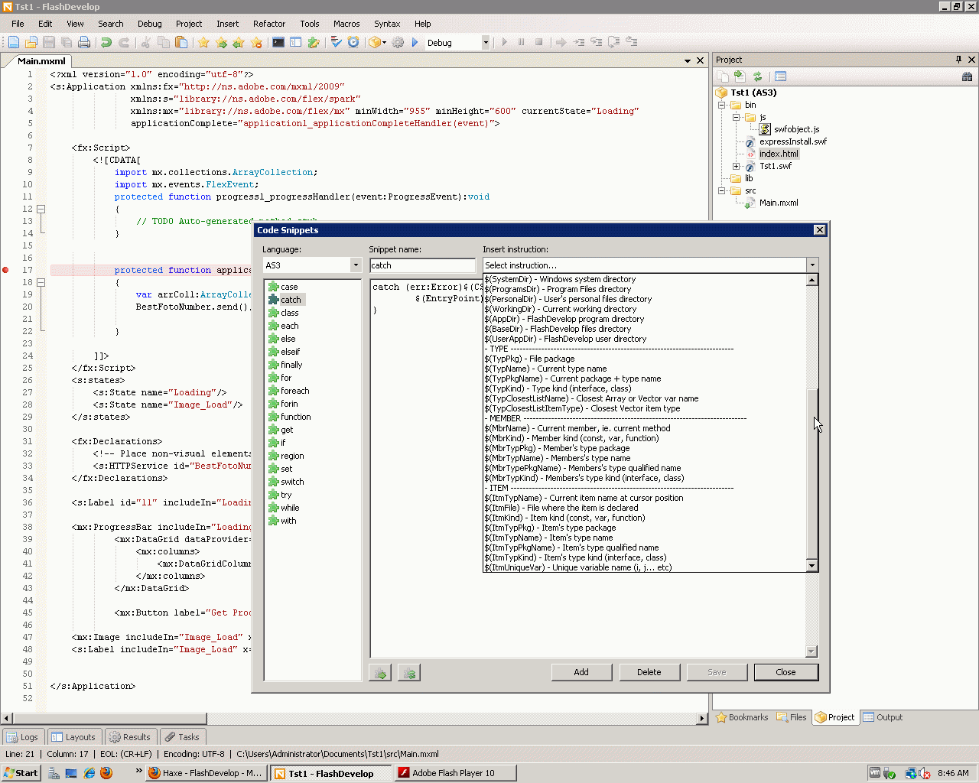Viewport: 979px width, 783px height.
Task: Toggle the Project panel pin
Action: 958,60
